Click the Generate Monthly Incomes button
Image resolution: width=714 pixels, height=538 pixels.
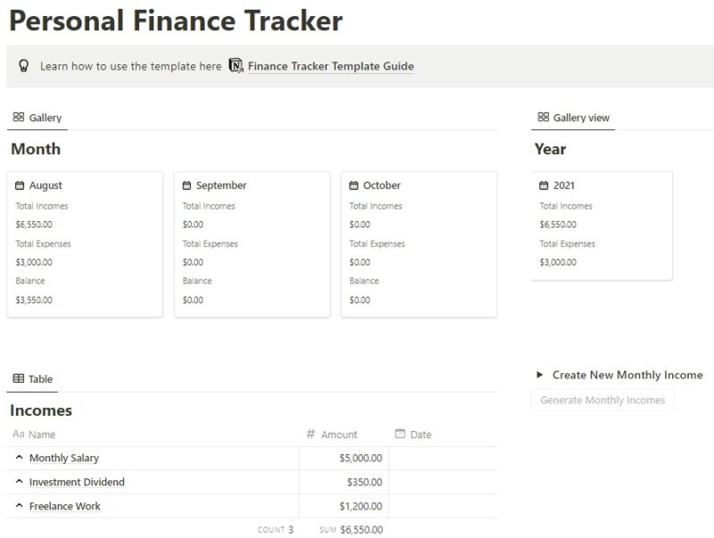tap(602, 400)
